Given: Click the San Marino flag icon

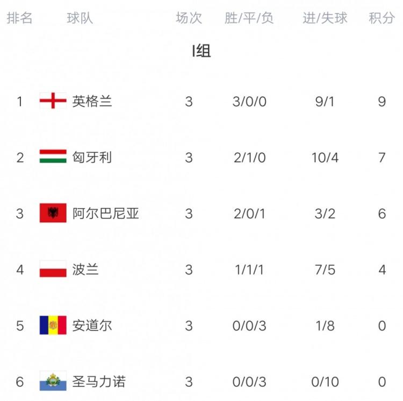Looking at the screenshot, I should coord(53,381).
